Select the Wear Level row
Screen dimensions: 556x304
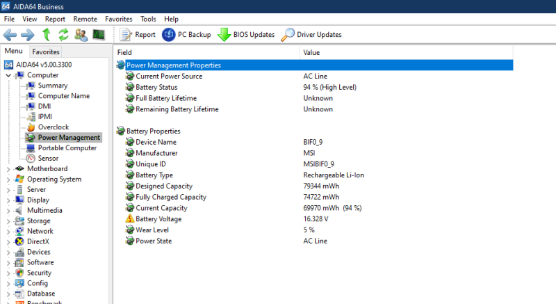tap(314, 230)
